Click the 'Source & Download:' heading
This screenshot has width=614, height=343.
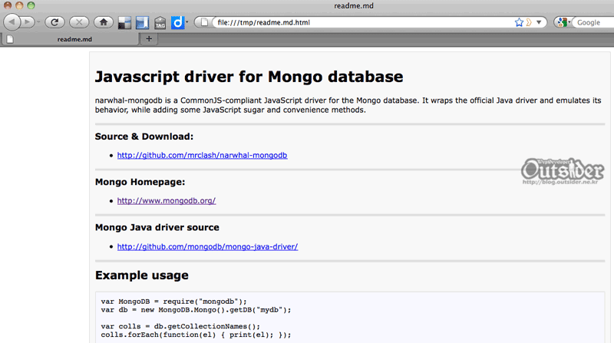(x=144, y=137)
